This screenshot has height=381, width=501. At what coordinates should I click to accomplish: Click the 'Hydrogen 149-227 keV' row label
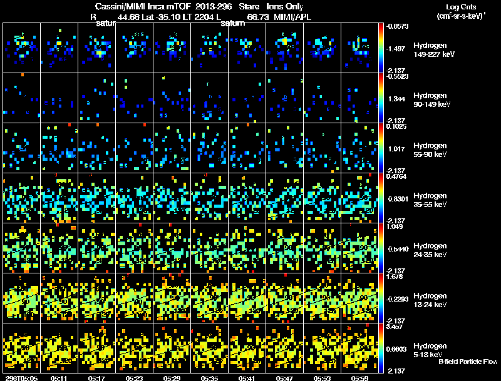(434, 50)
